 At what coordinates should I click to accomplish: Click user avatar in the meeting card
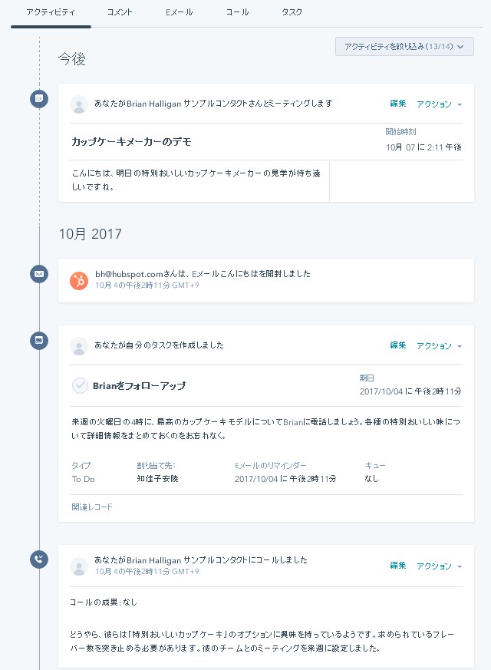click(79, 104)
